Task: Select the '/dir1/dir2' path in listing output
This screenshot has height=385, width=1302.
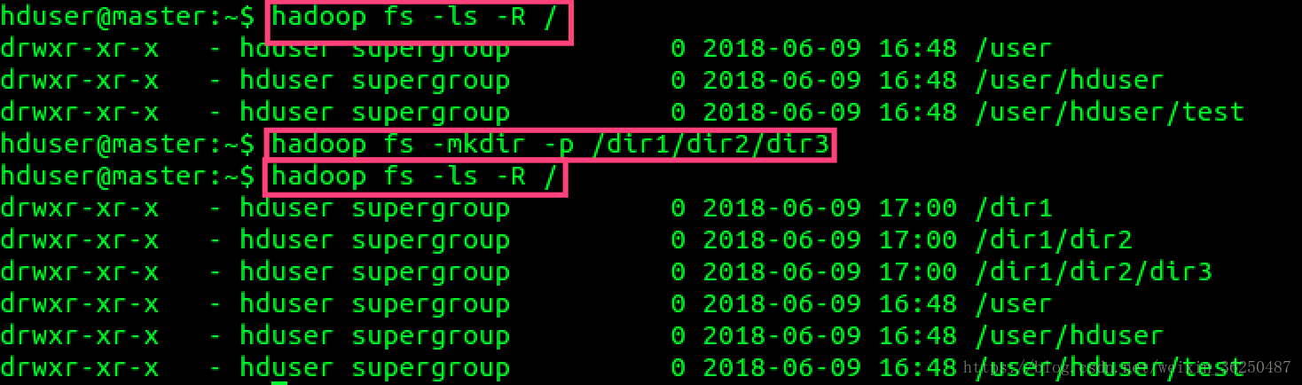Action: 1053,240
